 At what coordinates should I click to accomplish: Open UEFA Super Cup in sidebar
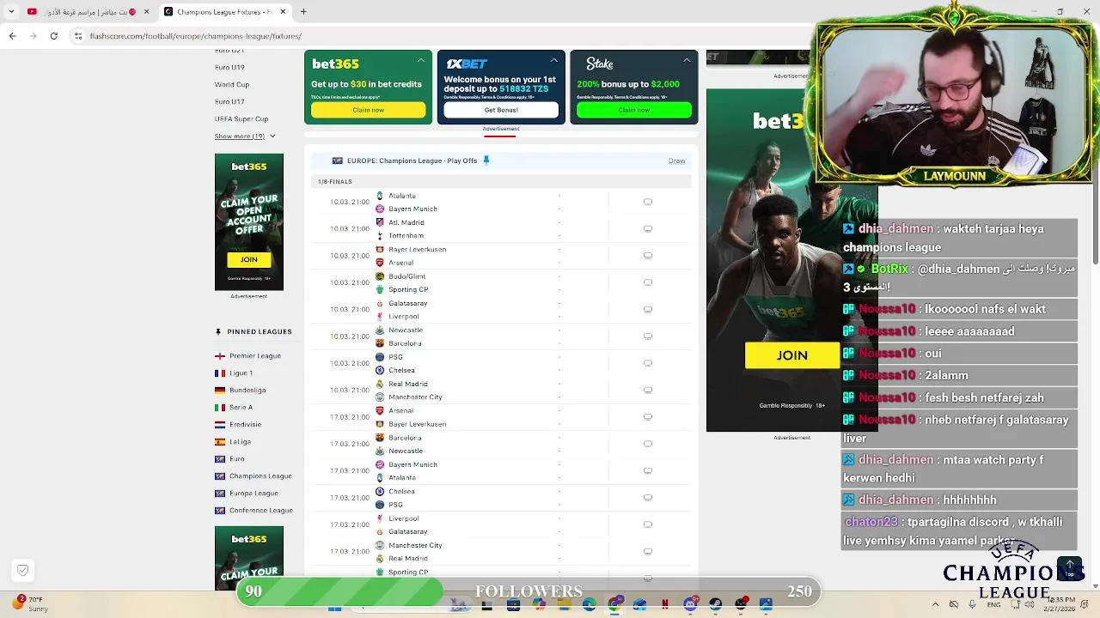coord(241,118)
